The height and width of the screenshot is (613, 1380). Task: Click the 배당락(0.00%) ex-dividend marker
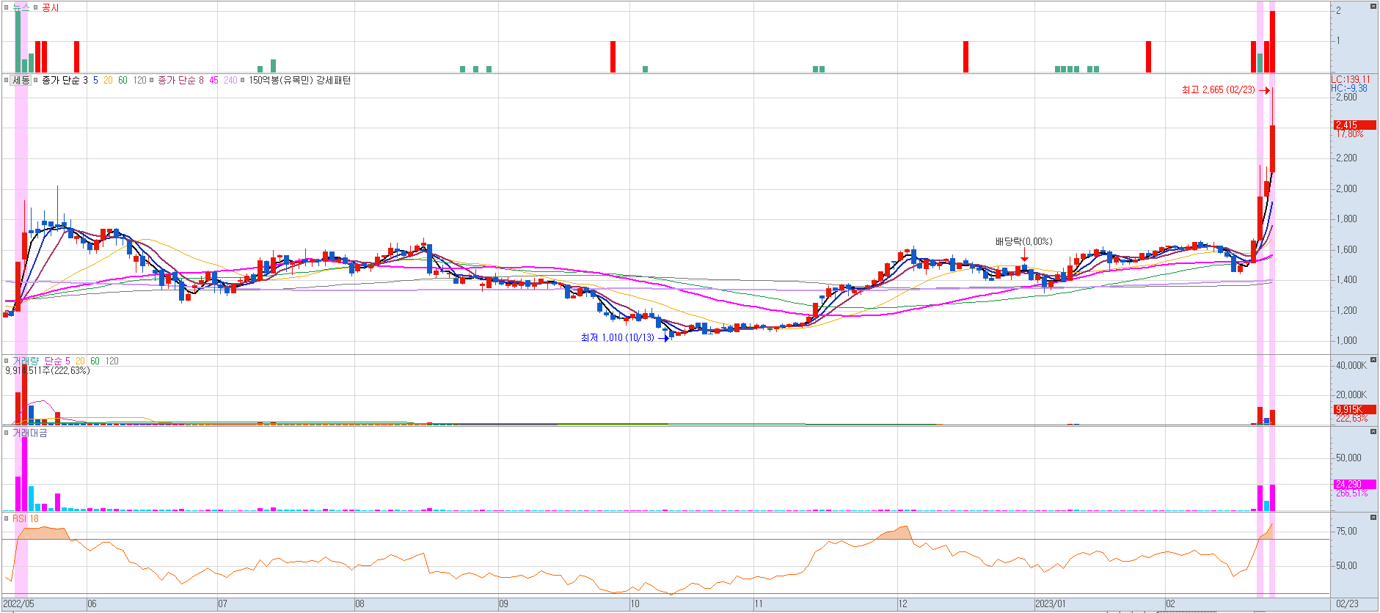coord(1023,241)
